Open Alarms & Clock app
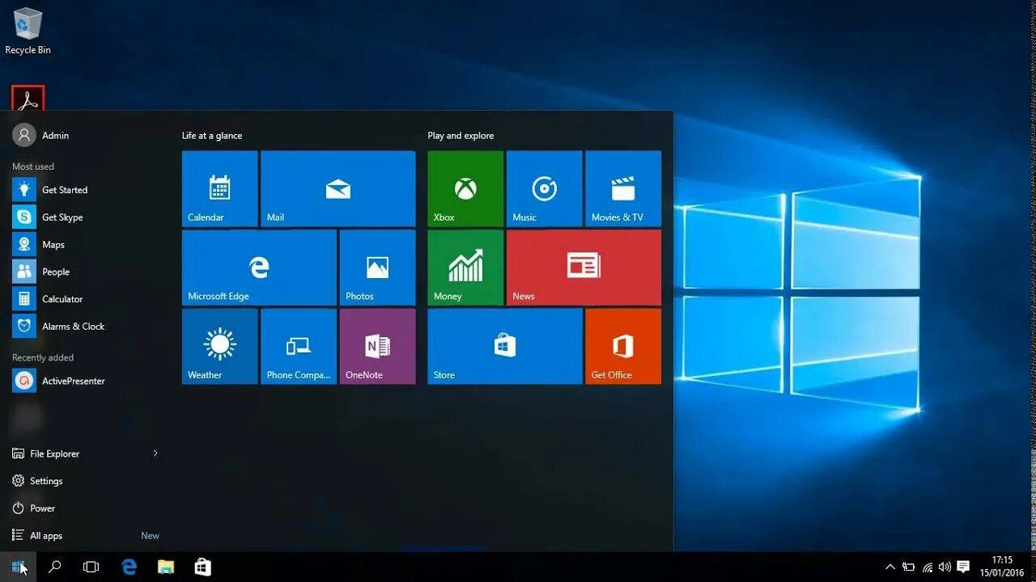 (x=85, y=327)
